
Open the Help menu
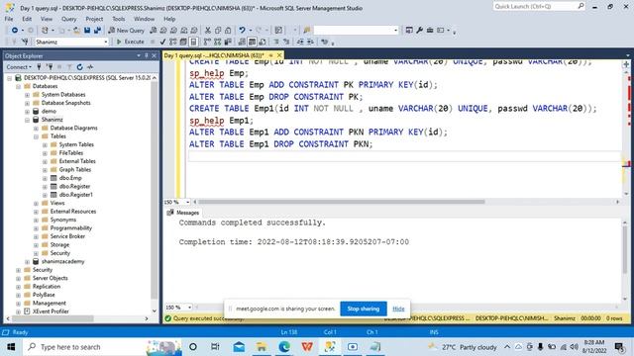[x=169, y=19]
